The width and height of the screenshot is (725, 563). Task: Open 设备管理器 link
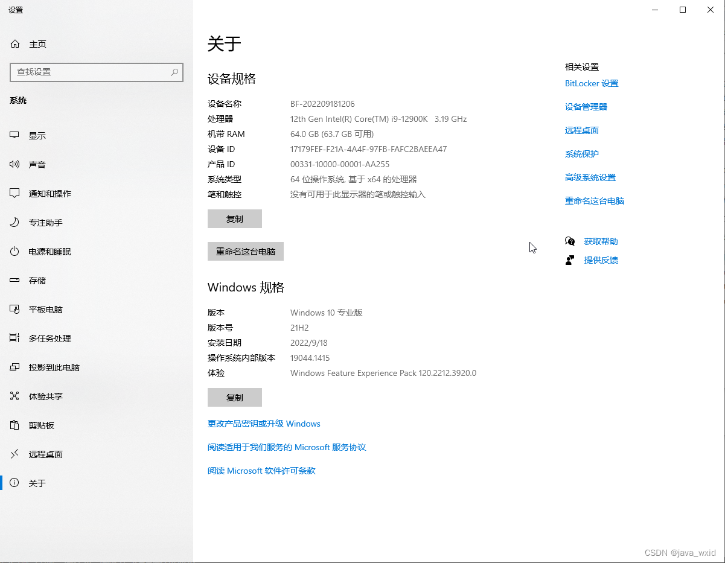586,107
